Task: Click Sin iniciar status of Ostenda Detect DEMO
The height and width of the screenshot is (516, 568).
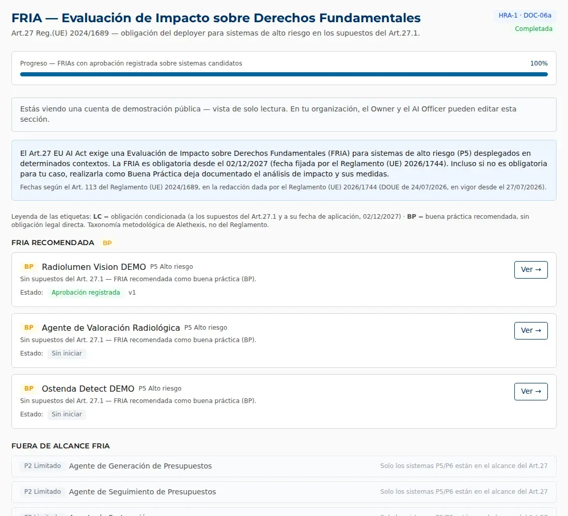Action: 67,414
